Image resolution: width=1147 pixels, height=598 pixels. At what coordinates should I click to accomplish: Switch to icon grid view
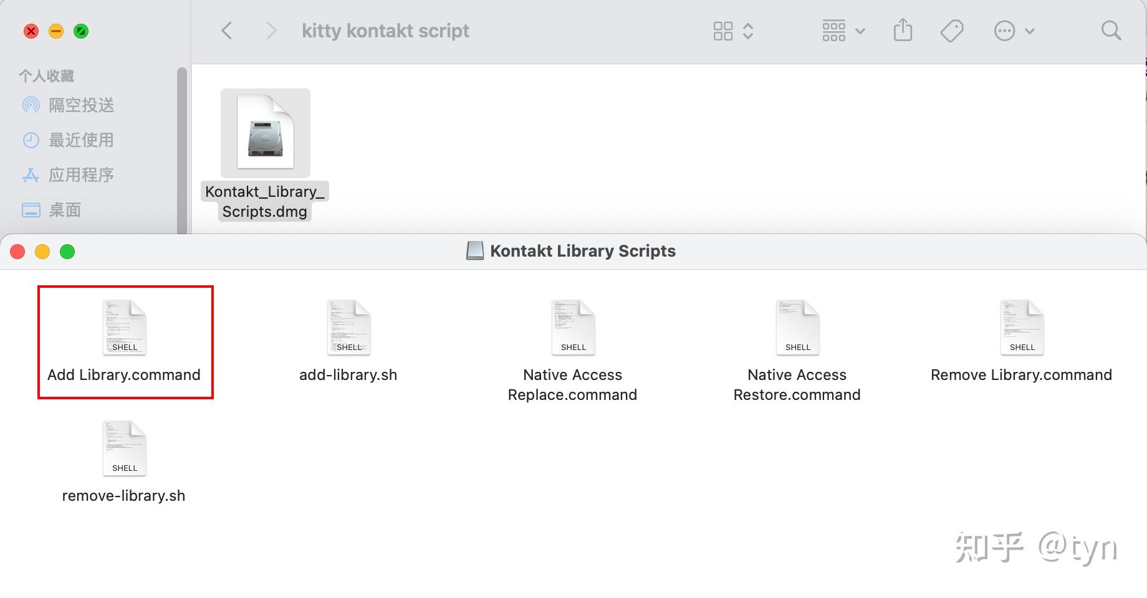722,30
